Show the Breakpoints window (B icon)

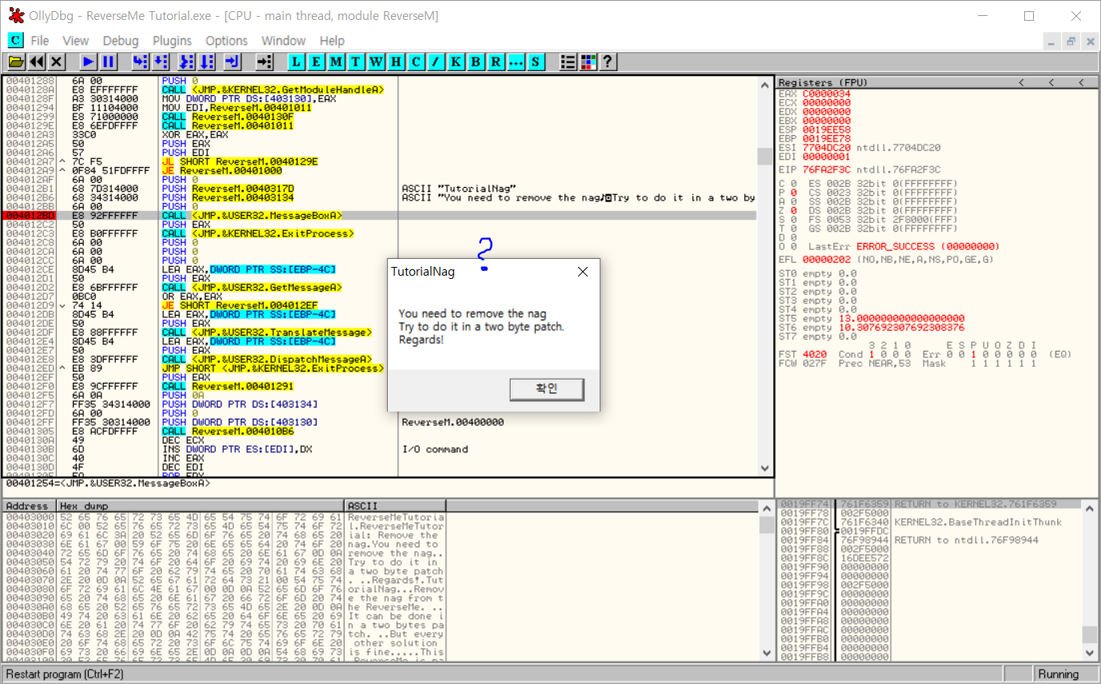[477, 62]
